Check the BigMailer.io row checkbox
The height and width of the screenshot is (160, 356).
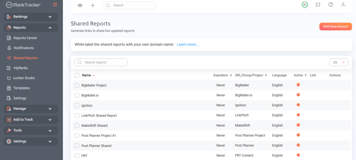coord(77,95)
